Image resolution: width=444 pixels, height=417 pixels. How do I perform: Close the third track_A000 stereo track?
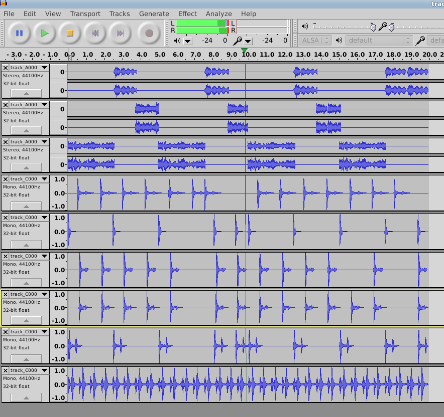(x=6, y=142)
